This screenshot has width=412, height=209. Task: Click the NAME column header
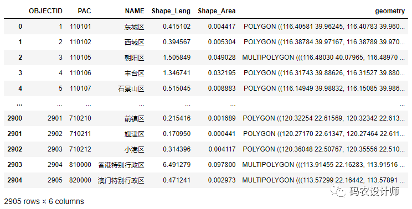tap(135, 11)
